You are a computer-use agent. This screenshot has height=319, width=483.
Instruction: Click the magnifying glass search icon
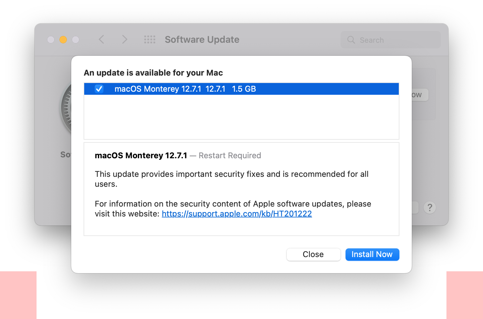tap(351, 40)
